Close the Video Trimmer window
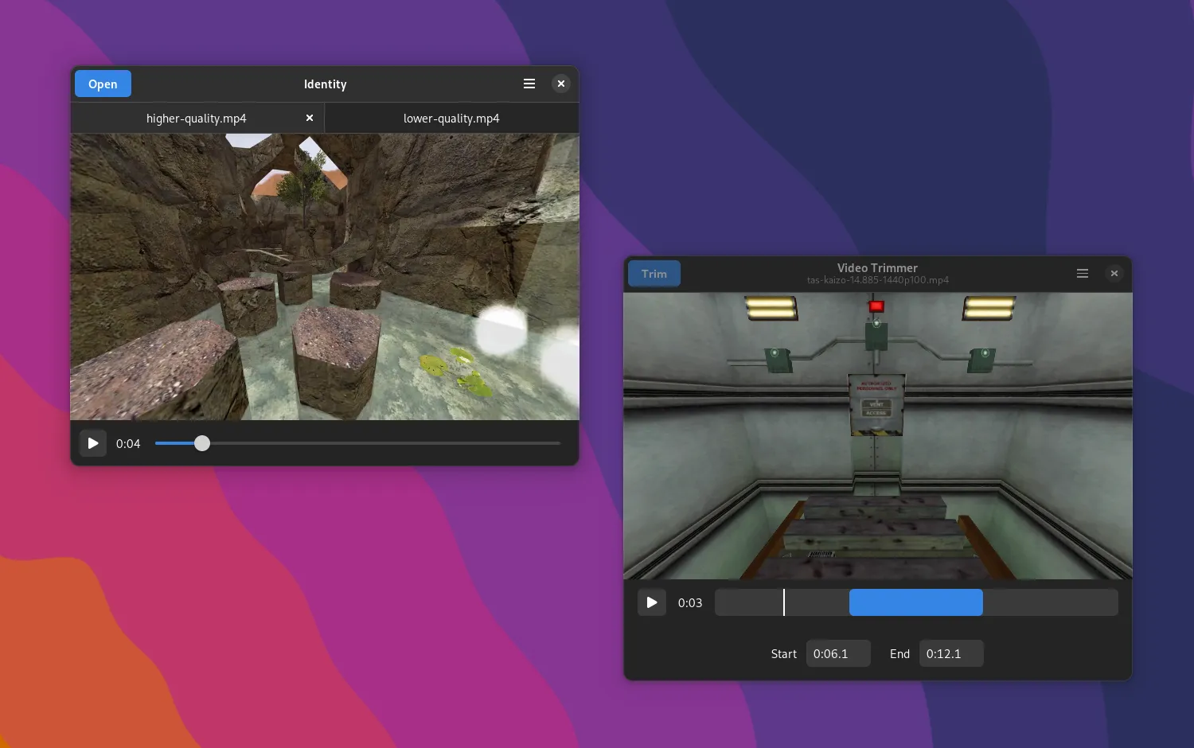 (x=1114, y=274)
